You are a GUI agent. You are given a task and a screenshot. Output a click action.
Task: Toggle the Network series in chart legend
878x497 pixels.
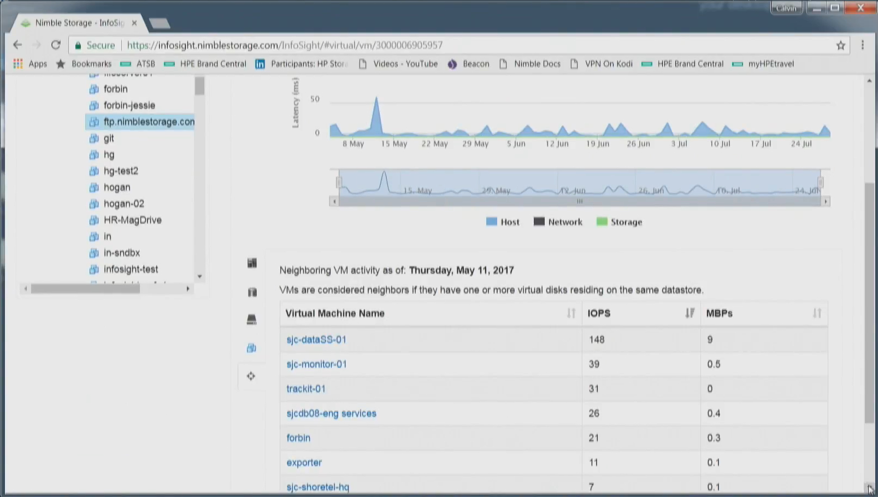coord(558,222)
